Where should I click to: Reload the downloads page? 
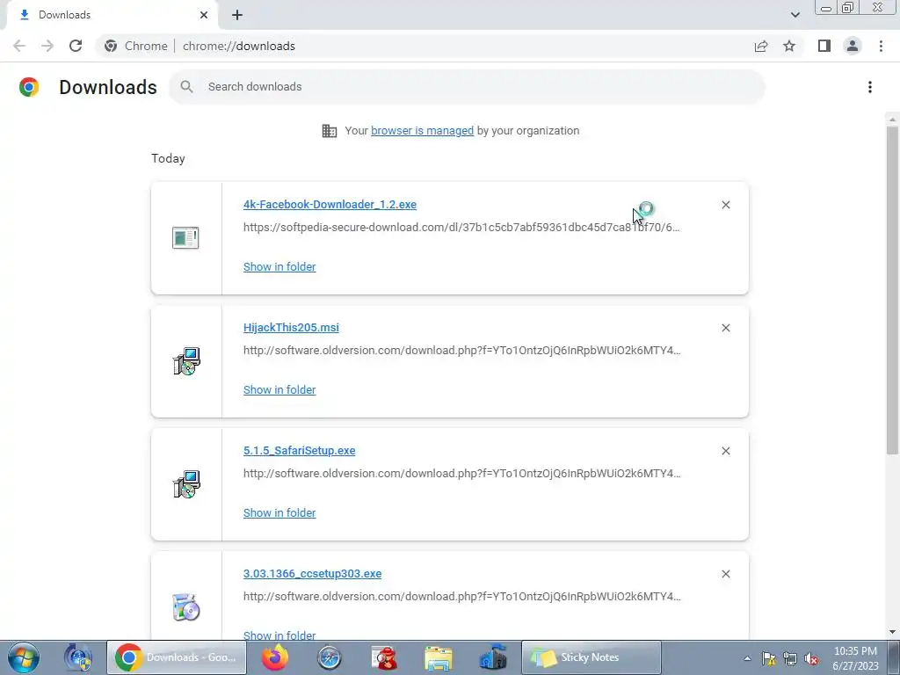[x=76, y=46]
